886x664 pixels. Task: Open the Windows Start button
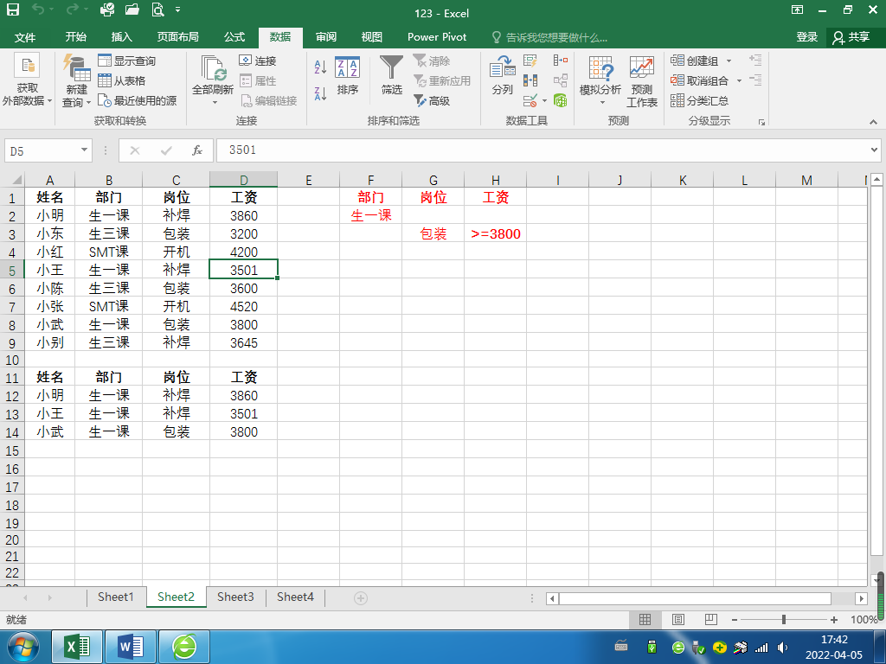22,647
